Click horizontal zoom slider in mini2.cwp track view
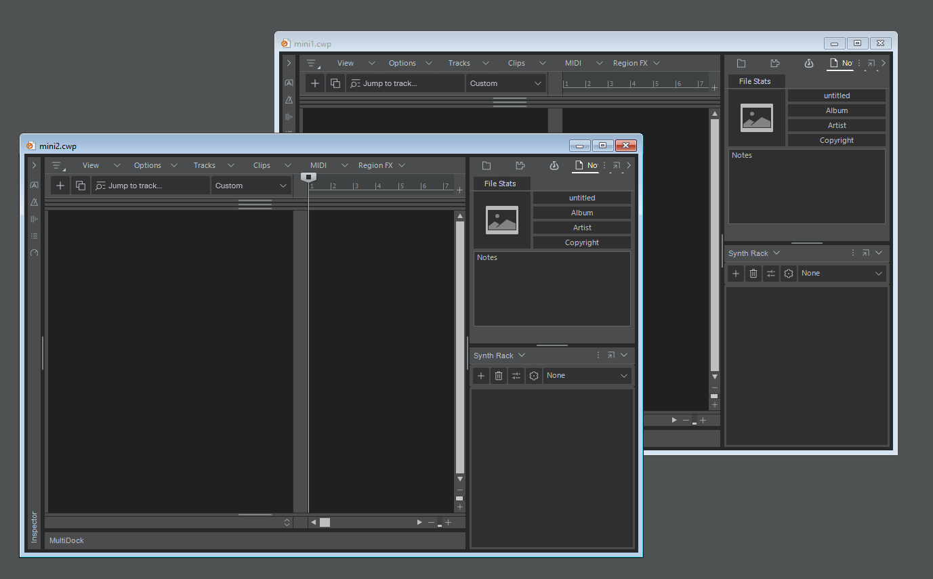The image size is (933, 579). point(439,523)
